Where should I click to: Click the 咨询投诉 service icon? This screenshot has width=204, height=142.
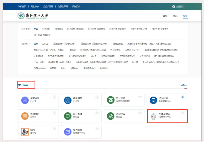click(x=111, y=116)
